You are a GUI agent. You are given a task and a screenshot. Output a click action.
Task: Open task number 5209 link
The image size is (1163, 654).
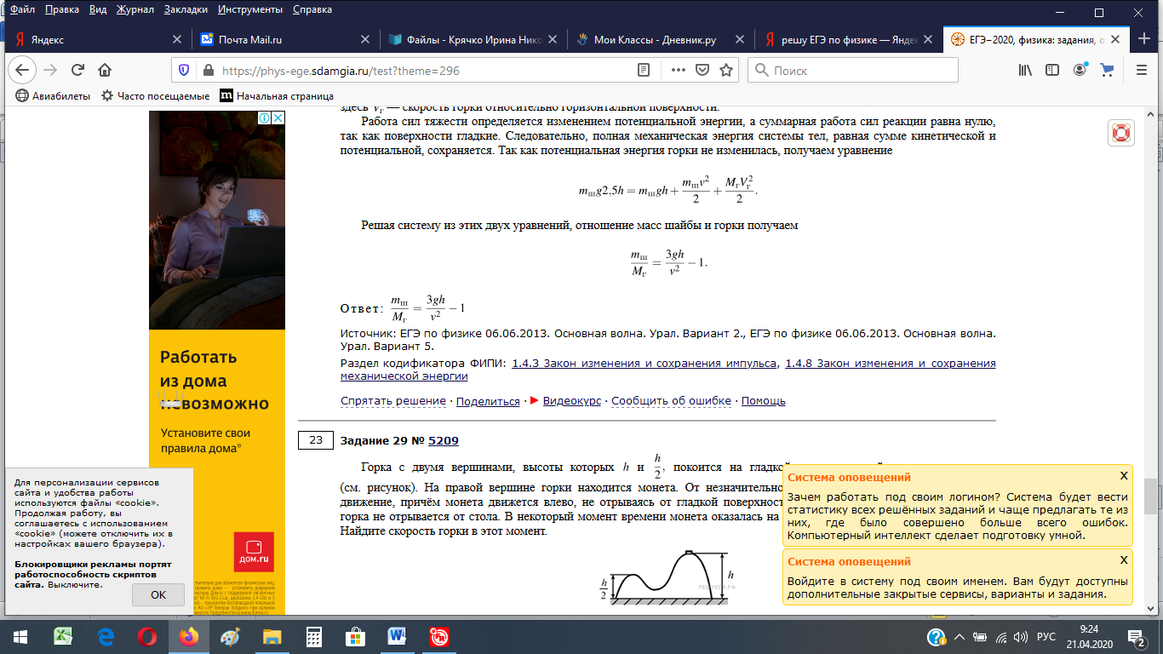(444, 440)
